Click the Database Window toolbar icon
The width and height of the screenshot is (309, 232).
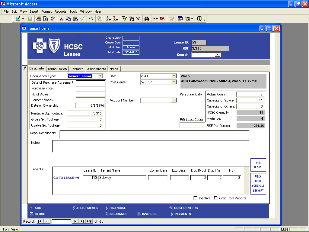(x=180, y=19)
